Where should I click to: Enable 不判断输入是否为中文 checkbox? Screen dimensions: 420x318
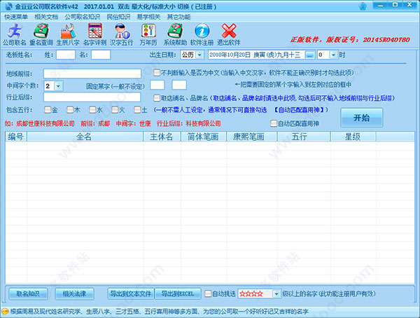click(157, 72)
